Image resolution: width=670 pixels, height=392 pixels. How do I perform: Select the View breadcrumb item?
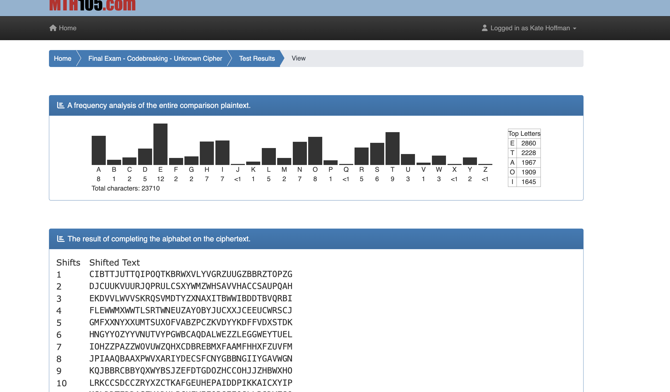(298, 58)
